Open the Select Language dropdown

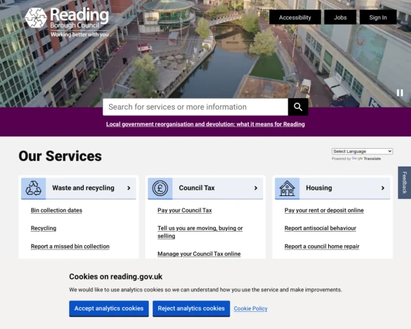pyautogui.click(x=362, y=151)
